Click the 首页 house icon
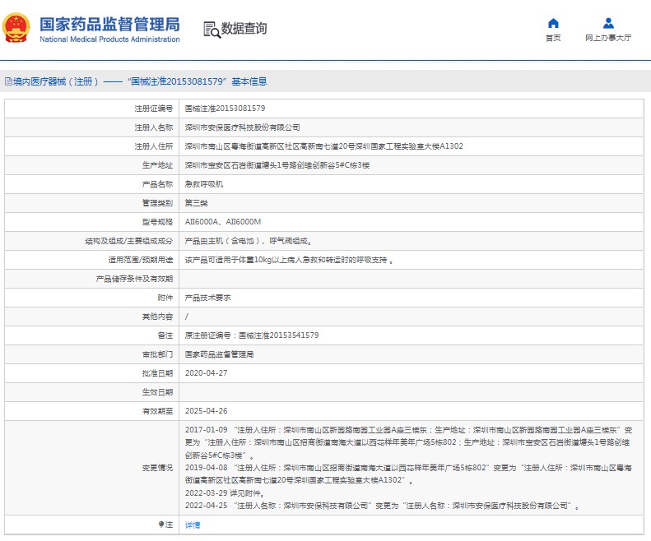651x541 pixels. (553, 23)
